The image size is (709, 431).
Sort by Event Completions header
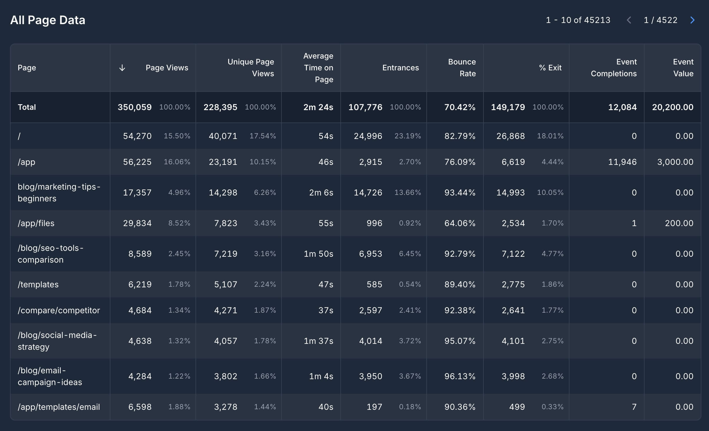[614, 68]
